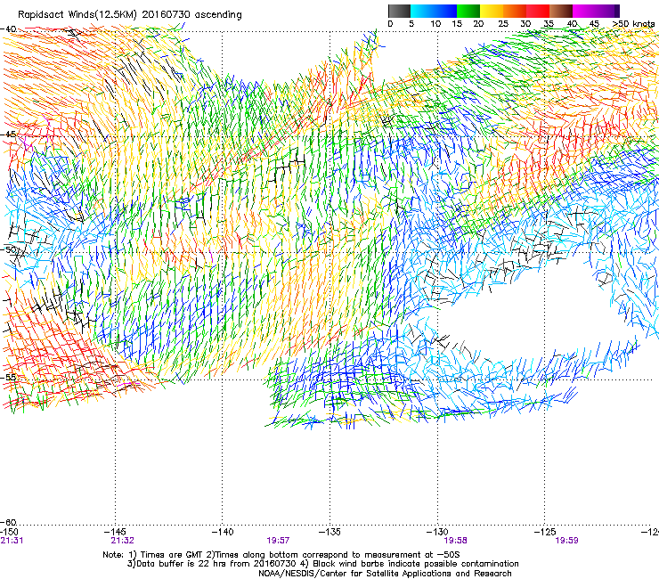Click the note 'Black wind barbs indicate possible contamination'
The image size is (659, 579).
[416, 564]
